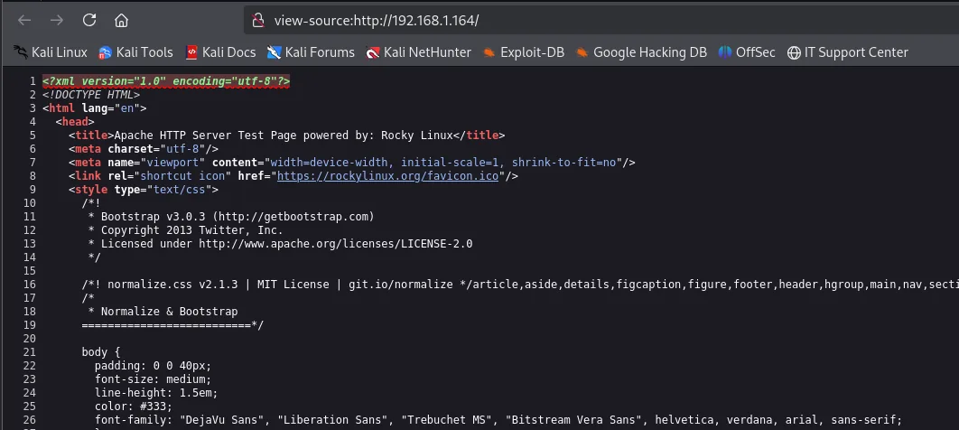The width and height of the screenshot is (959, 430).
Task: Click the OffSec bookmark favicon
Action: click(725, 52)
